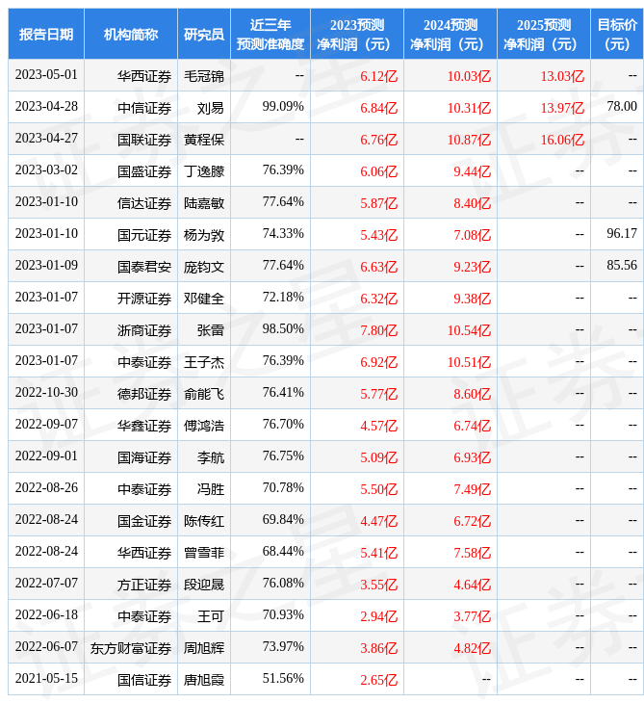
Task: Select researcher name 傅鸿浩
Action: pos(204,426)
